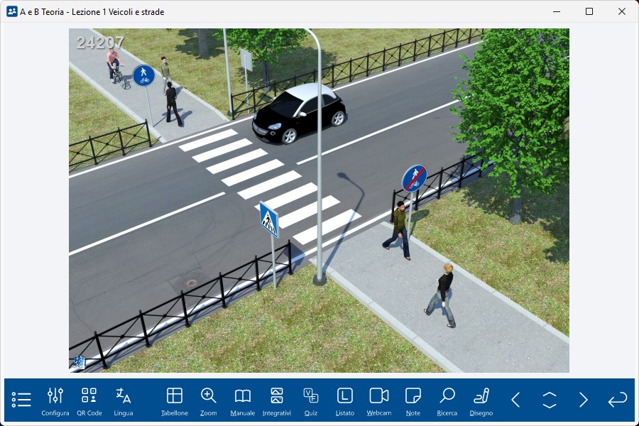The image size is (639, 426).
Task: Turn on the Webcam
Action: (x=379, y=400)
